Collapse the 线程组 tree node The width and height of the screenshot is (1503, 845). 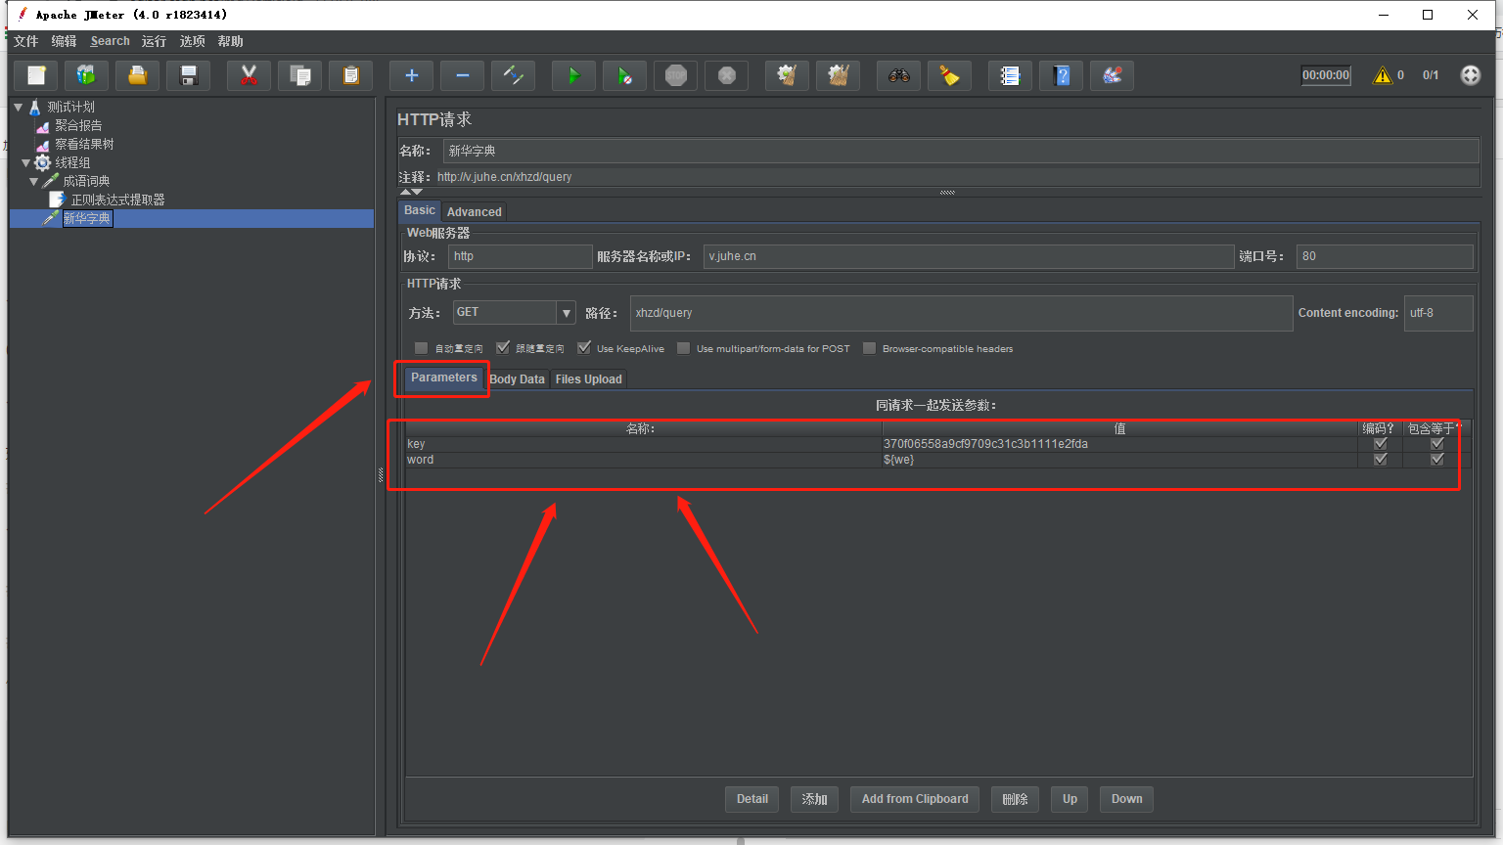[x=26, y=162]
